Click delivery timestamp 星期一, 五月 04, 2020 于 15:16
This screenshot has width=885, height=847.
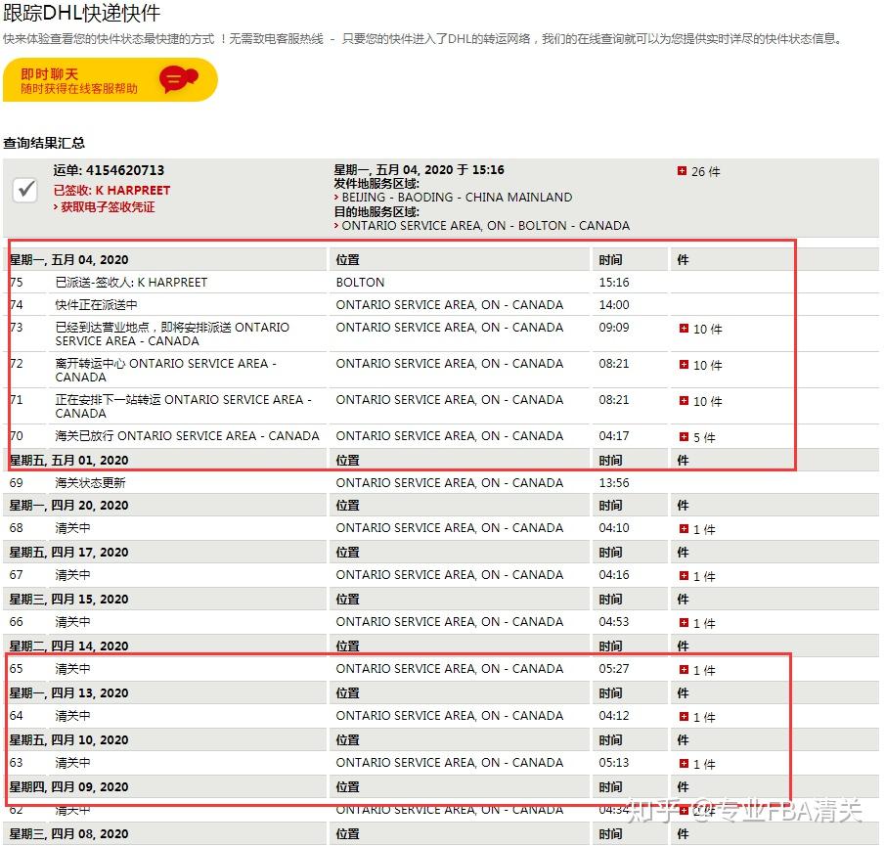pos(419,169)
